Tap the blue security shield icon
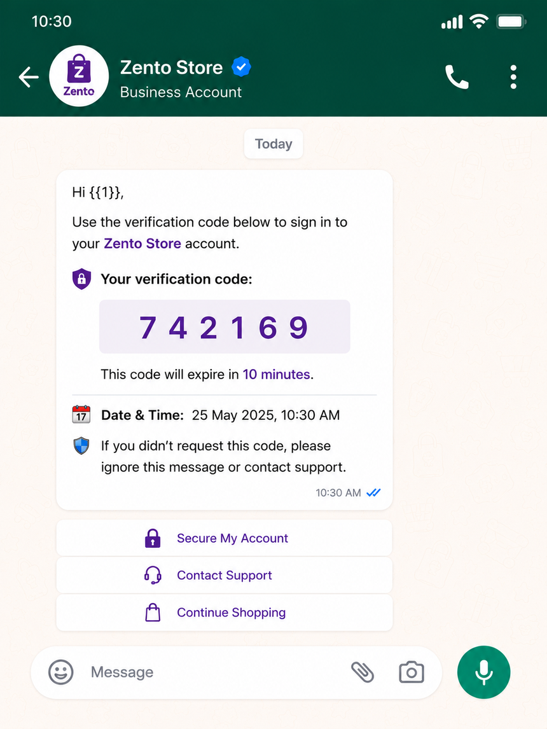 (x=81, y=446)
